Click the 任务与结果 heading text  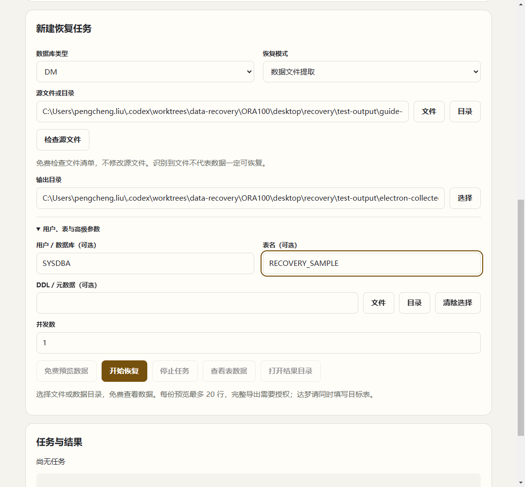pyautogui.click(x=59, y=442)
